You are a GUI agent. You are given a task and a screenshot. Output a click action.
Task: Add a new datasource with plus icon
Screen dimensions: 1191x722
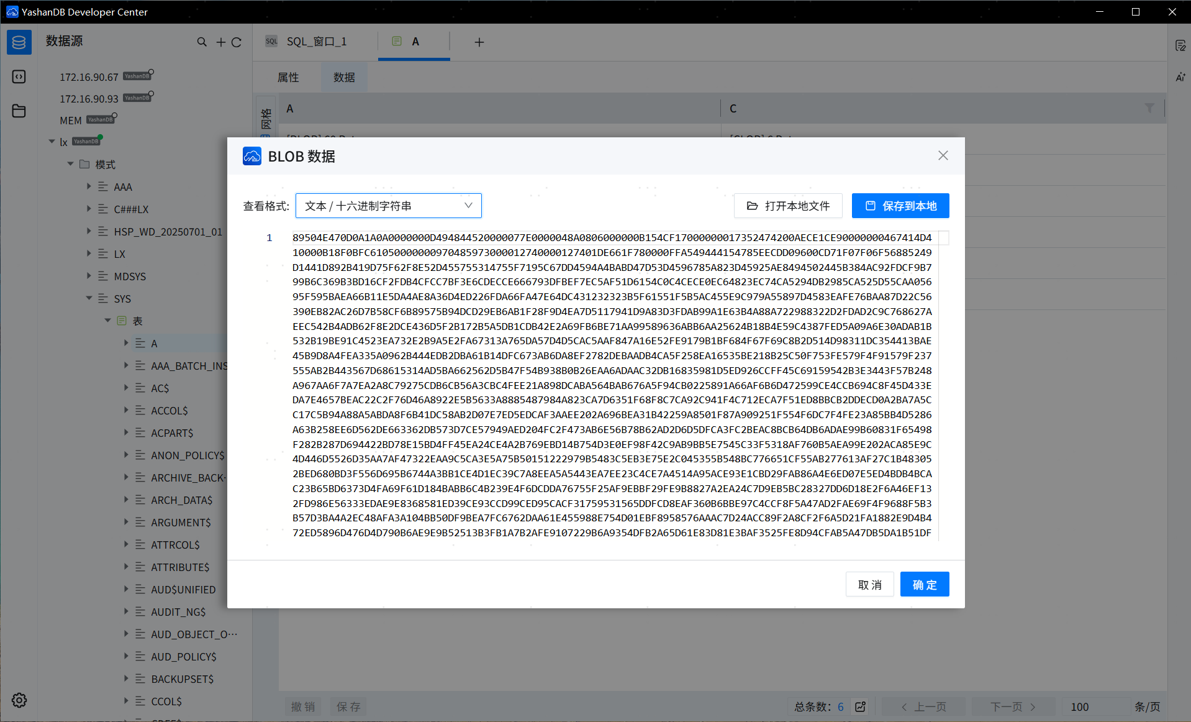pyautogui.click(x=220, y=42)
